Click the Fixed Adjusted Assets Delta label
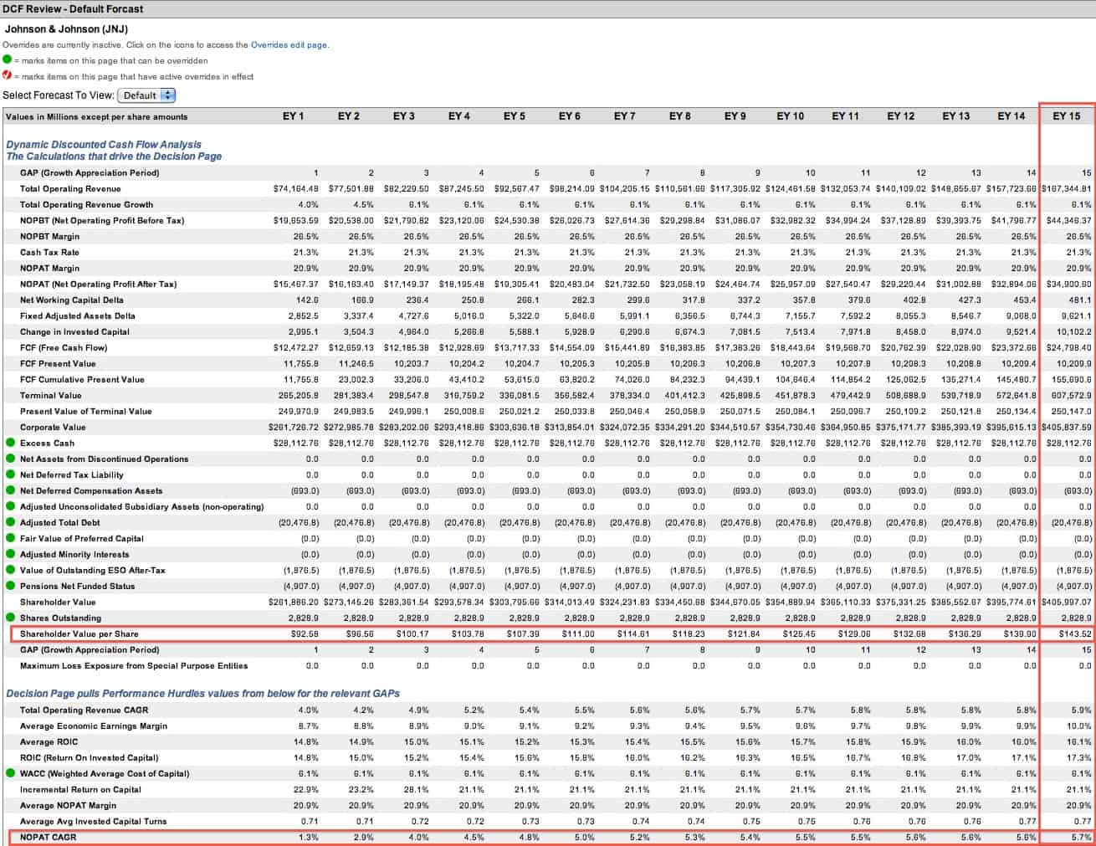Image resolution: width=1096 pixels, height=846 pixels. click(x=77, y=315)
